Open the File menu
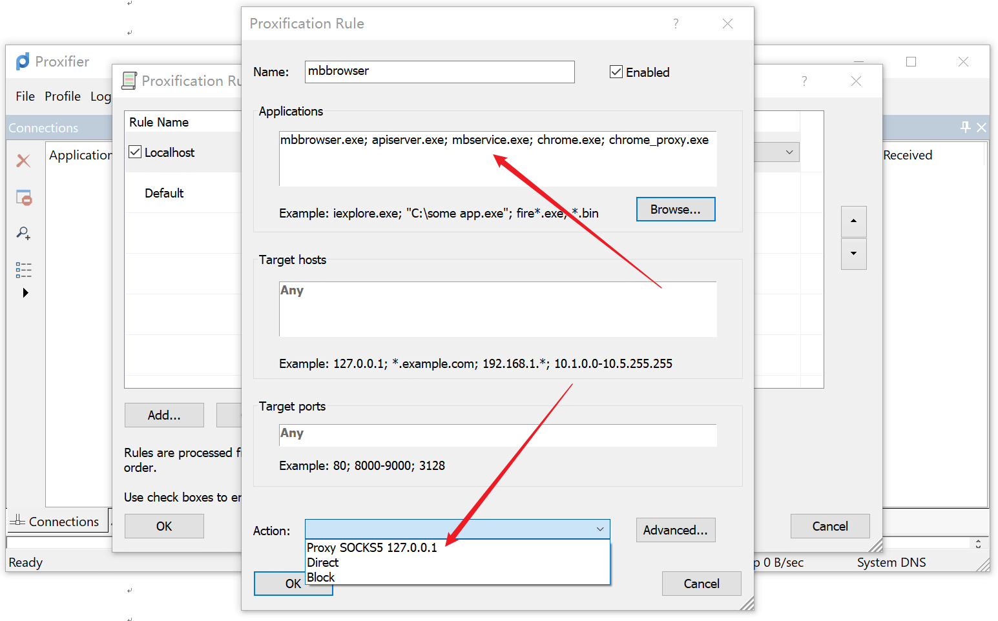This screenshot has width=998, height=621. (x=25, y=96)
